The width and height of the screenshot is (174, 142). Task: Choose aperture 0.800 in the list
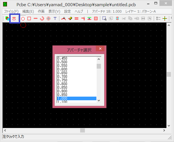click(62, 84)
